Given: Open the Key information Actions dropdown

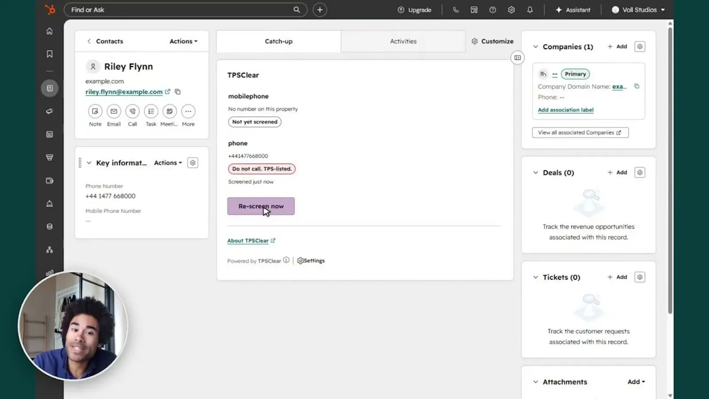Looking at the screenshot, I should point(168,163).
